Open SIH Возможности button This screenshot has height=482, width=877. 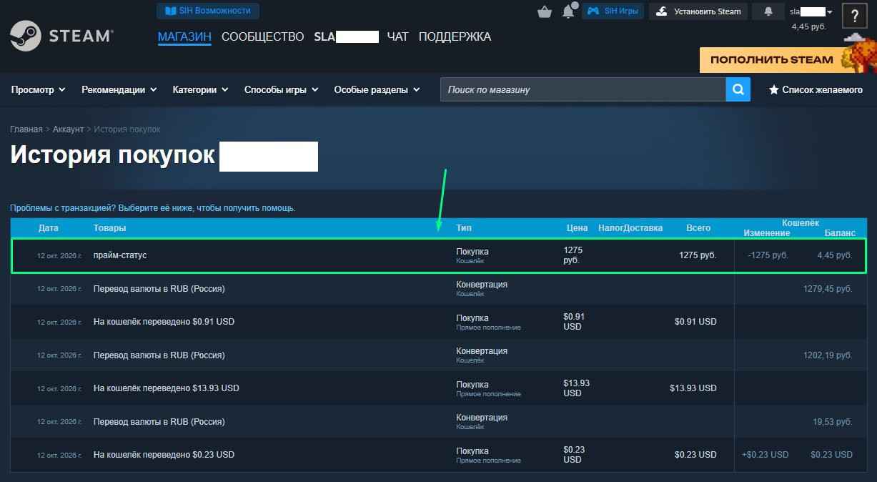click(208, 11)
